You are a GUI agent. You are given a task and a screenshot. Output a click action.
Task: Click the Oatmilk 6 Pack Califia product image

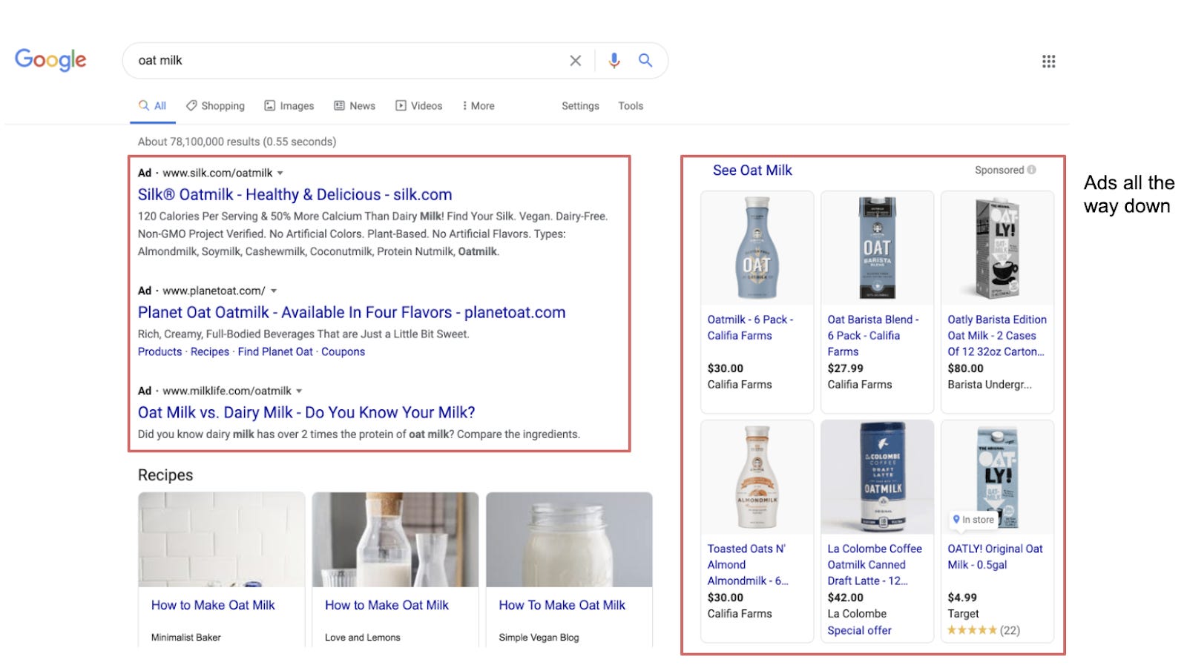click(757, 248)
